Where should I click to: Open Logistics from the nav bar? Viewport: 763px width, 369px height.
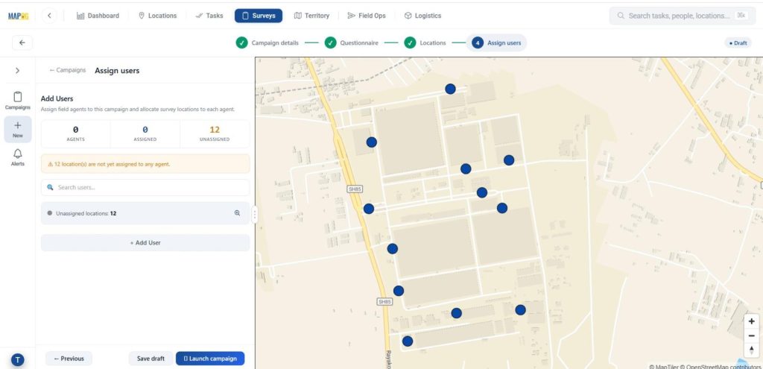(x=423, y=16)
